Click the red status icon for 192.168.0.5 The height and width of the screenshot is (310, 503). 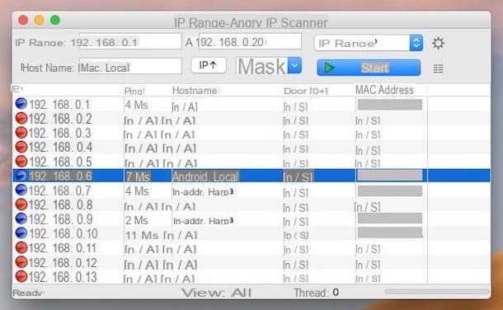(x=21, y=162)
